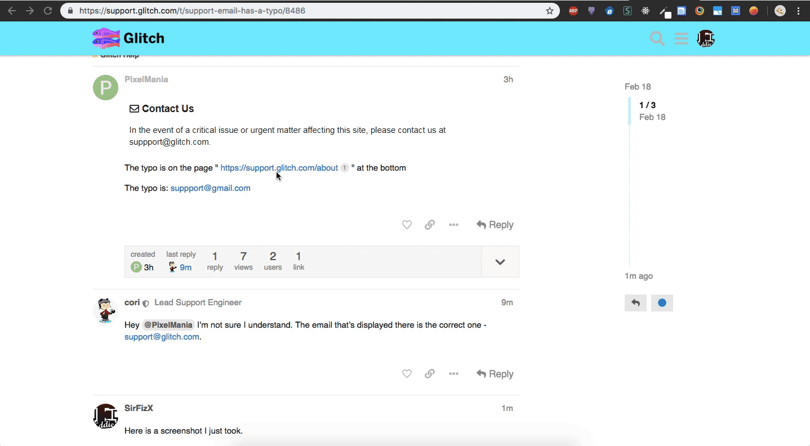
Task: Open the blue e browser extension
Action: pyautogui.click(x=609, y=11)
